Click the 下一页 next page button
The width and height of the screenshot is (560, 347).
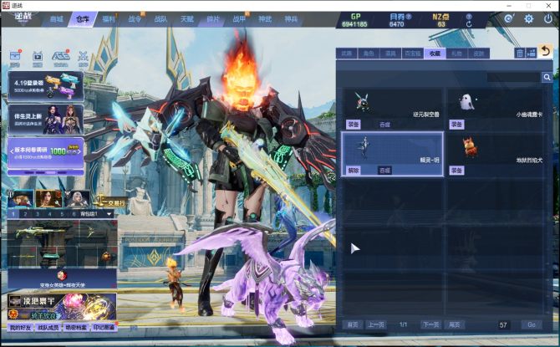431,324
